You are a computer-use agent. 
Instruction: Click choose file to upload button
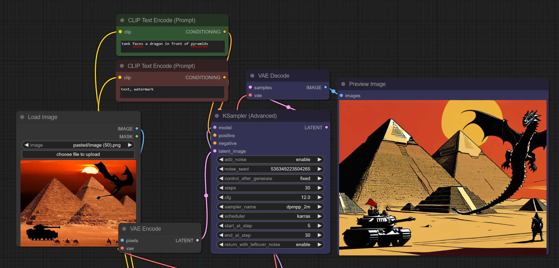78,154
